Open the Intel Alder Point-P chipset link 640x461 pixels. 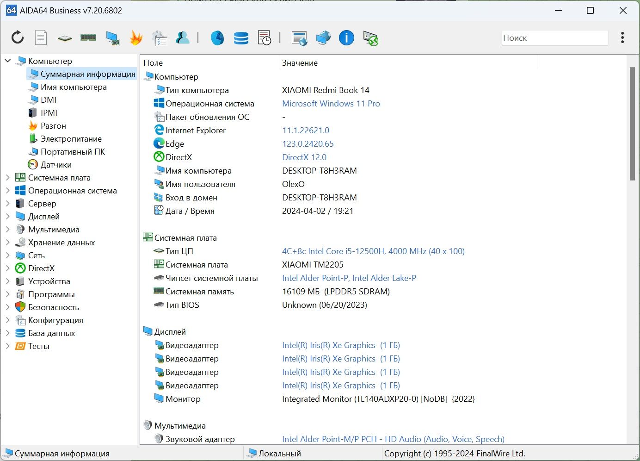pos(349,278)
